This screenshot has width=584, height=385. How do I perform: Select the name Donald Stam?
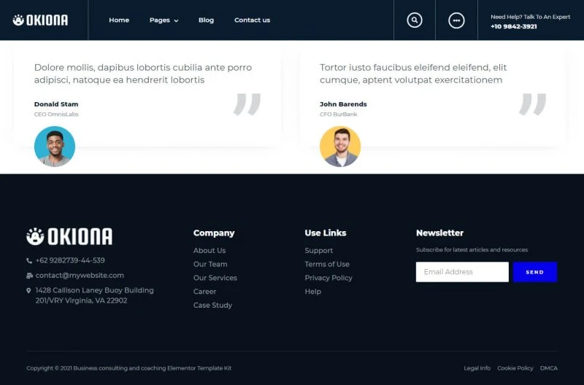(x=56, y=104)
